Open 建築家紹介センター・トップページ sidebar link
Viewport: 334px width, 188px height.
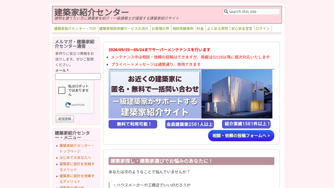(77, 148)
